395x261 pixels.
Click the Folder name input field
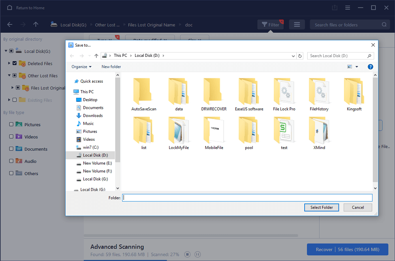point(247,198)
